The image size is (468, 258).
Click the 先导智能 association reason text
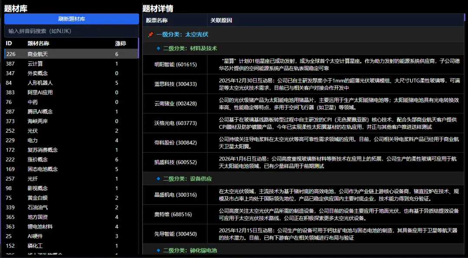point(338,234)
